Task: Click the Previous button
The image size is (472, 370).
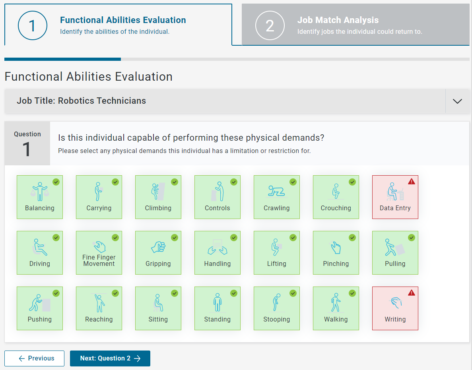Action: [35, 358]
